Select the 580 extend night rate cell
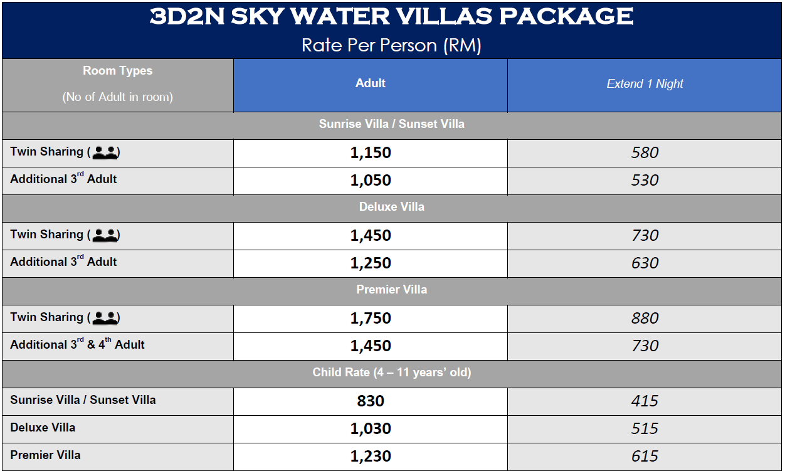Screen dimensions: 785x471 coord(645,153)
